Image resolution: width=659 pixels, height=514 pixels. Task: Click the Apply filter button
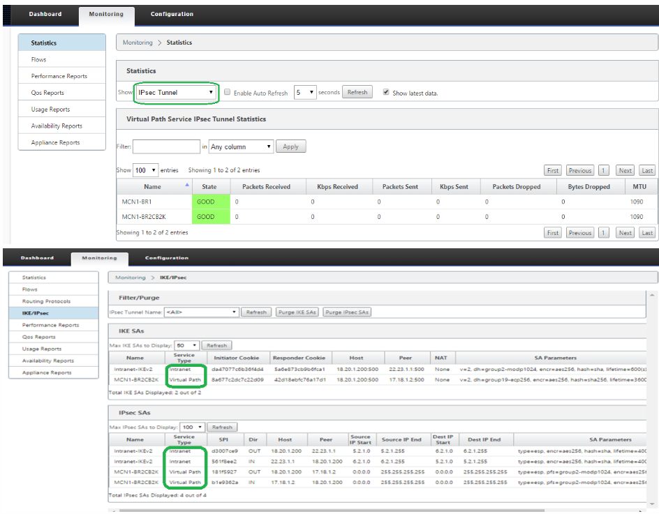290,147
